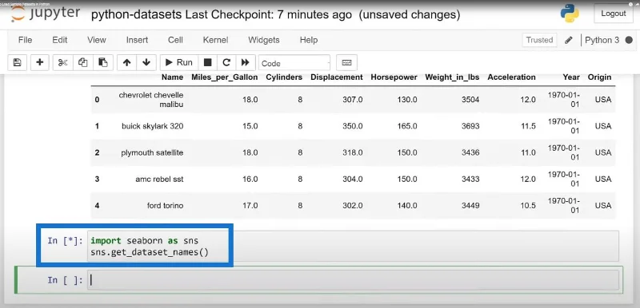Viewport: 640px width, 308px height.
Task: Click the Trusted notebook button
Action: [x=539, y=40]
